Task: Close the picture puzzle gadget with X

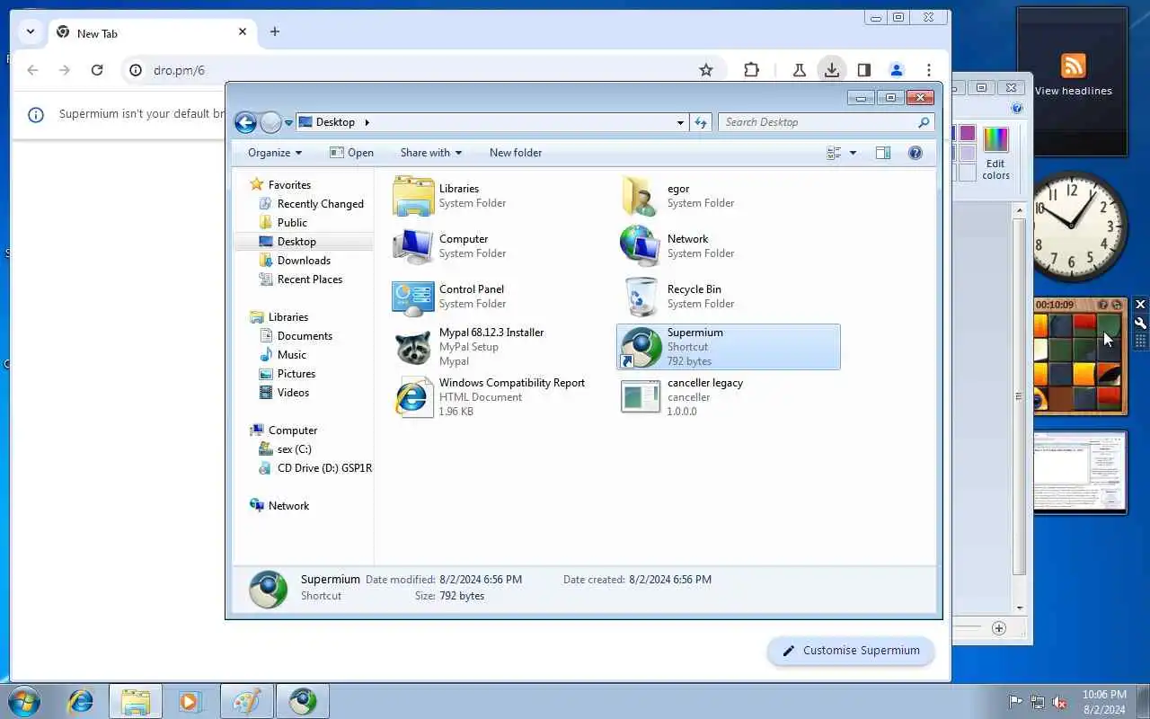Action: click(x=1140, y=305)
